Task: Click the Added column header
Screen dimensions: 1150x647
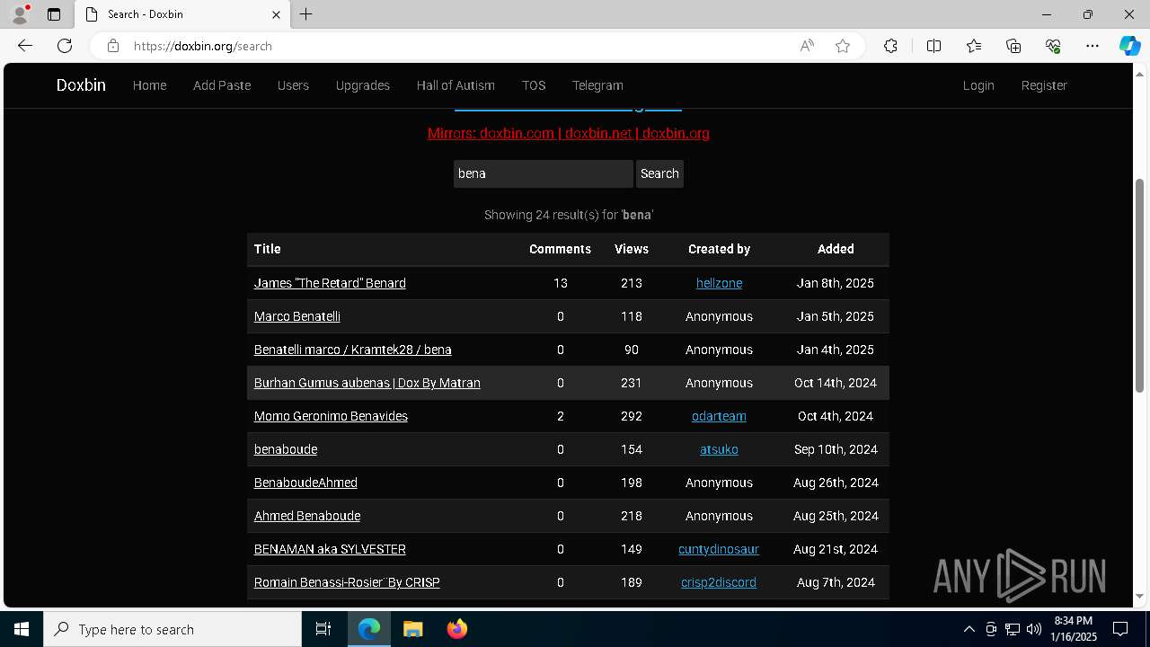Action: pos(836,249)
